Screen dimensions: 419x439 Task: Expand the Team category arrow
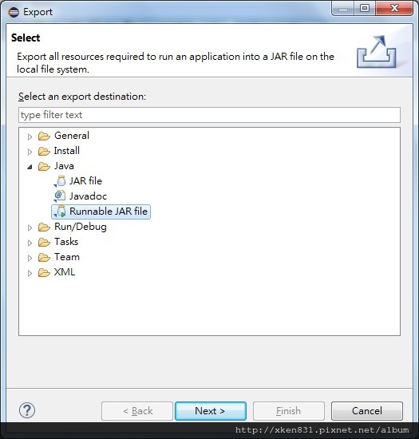click(30, 258)
